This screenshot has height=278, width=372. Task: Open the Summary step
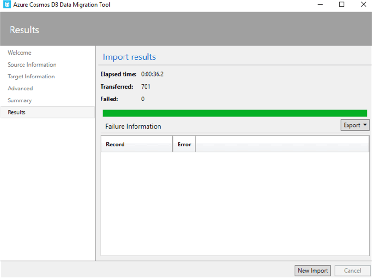[20, 100]
